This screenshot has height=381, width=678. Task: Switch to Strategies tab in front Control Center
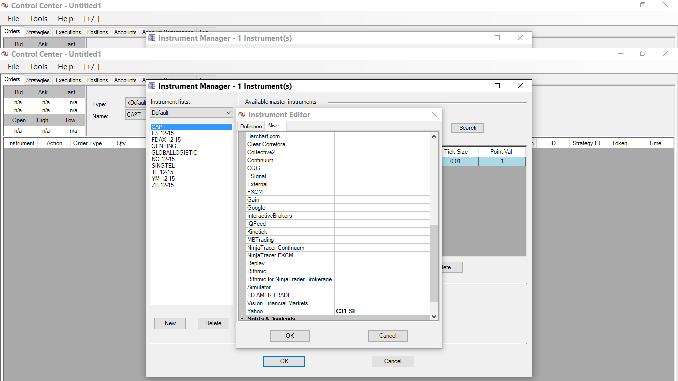tap(38, 80)
